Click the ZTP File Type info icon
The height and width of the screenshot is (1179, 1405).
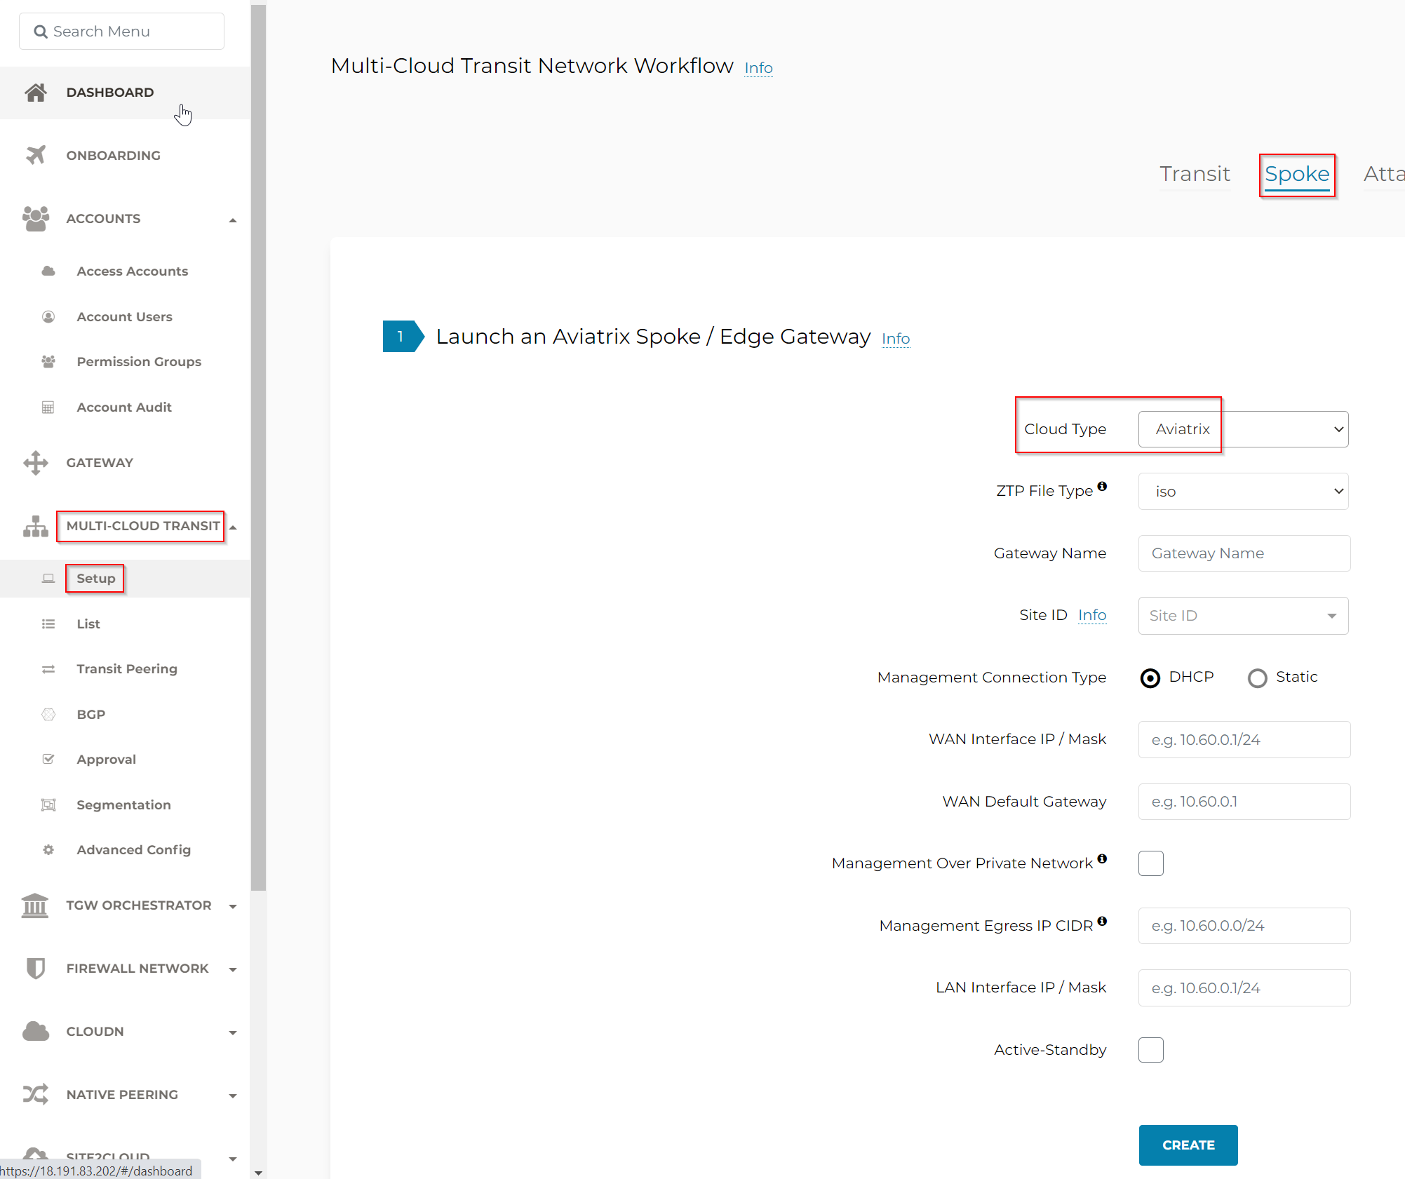pyautogui.click(x=1102, y=486)
